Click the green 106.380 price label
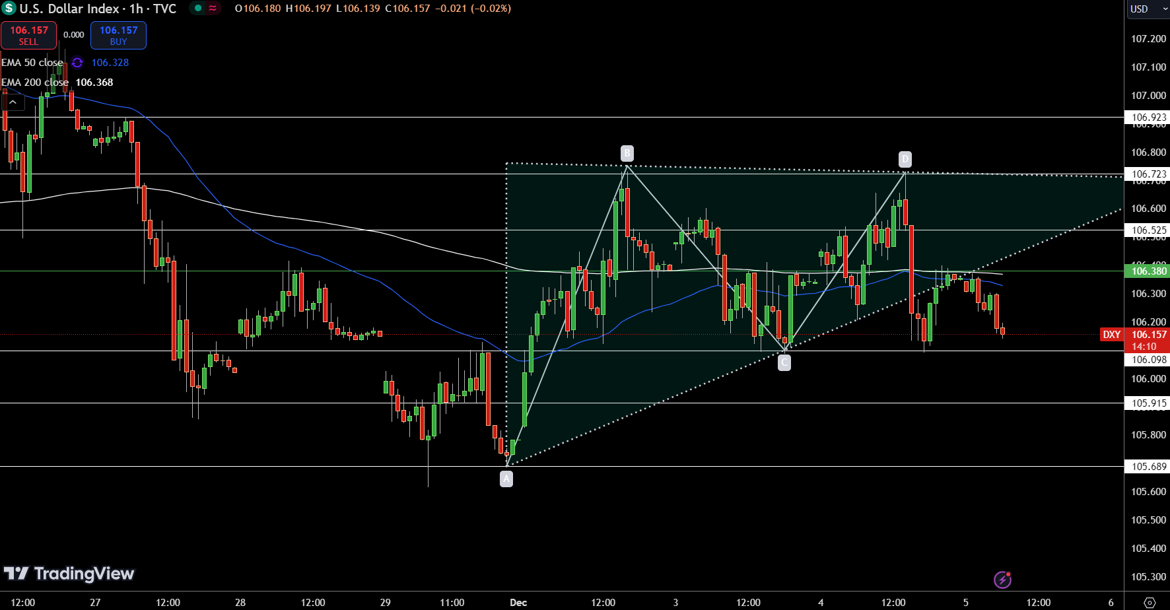The width and height of the screenshot is (1170, 610). click(1148, 271)
